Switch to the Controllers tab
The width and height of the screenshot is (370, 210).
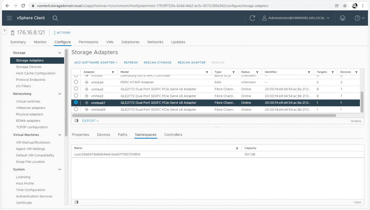click(x=173, y=135)
